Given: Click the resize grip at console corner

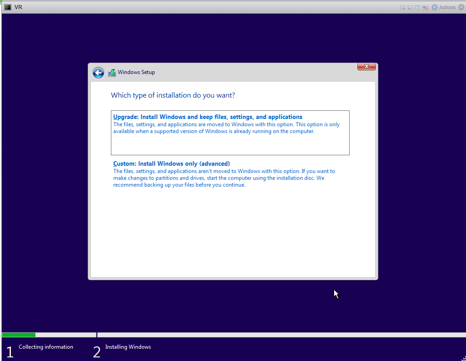Looking at the screenshot, I should (463, 358).
